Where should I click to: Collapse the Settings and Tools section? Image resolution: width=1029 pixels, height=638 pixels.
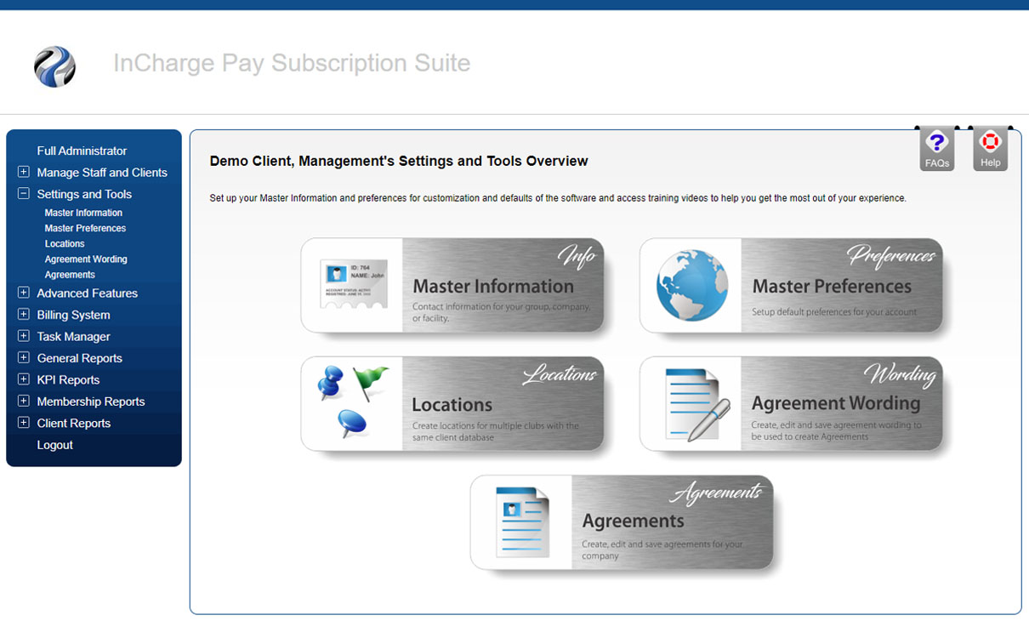pyautogui.click(x=23, y=194)
